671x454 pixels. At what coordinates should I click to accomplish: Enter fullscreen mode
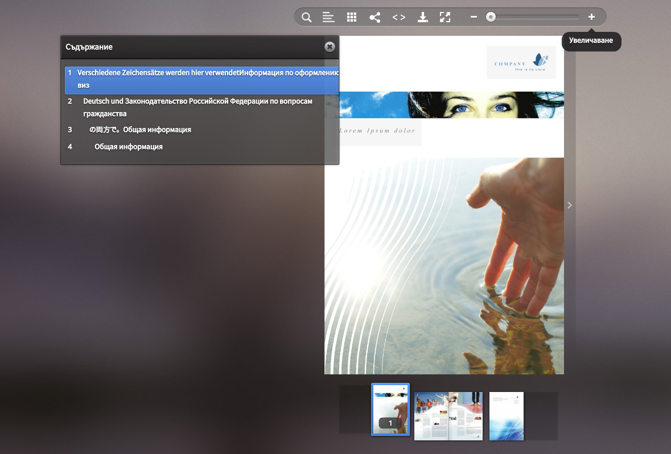[x=445, y=17]
